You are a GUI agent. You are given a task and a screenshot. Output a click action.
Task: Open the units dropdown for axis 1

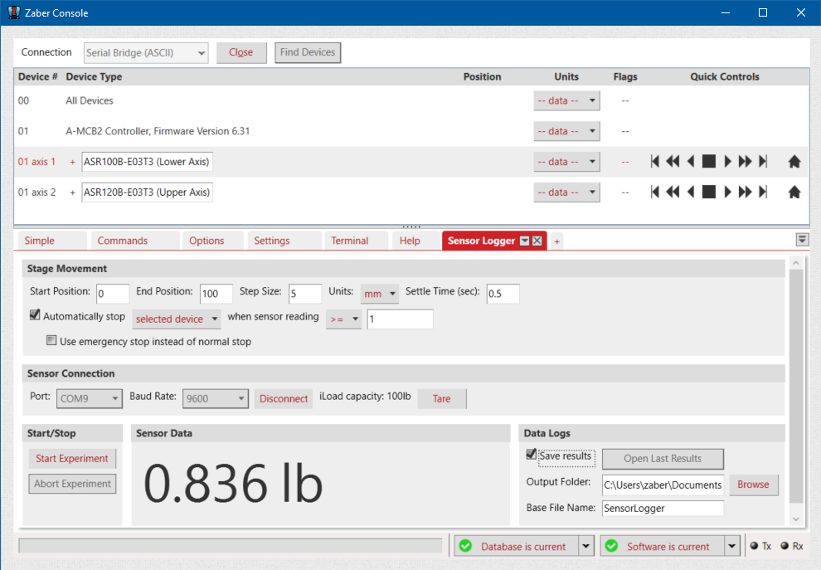point(566,161)
